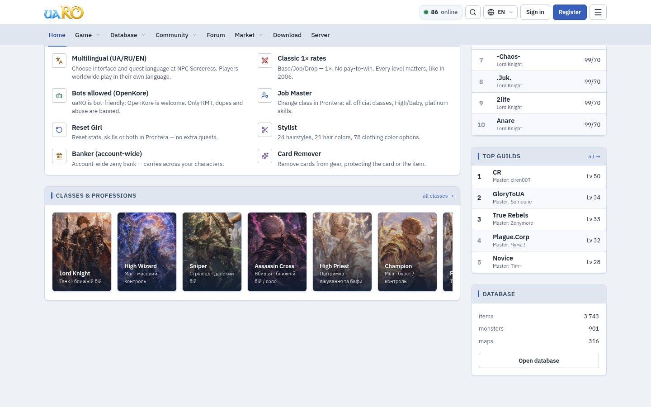Click the Classic 1× rates heading
The height and width of the screenshot is (407, 651).
(x=302, y=58)
